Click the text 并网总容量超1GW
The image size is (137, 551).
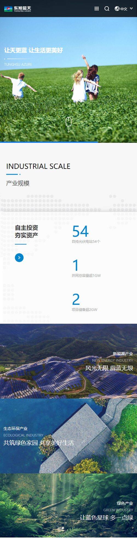pos(86,275)
